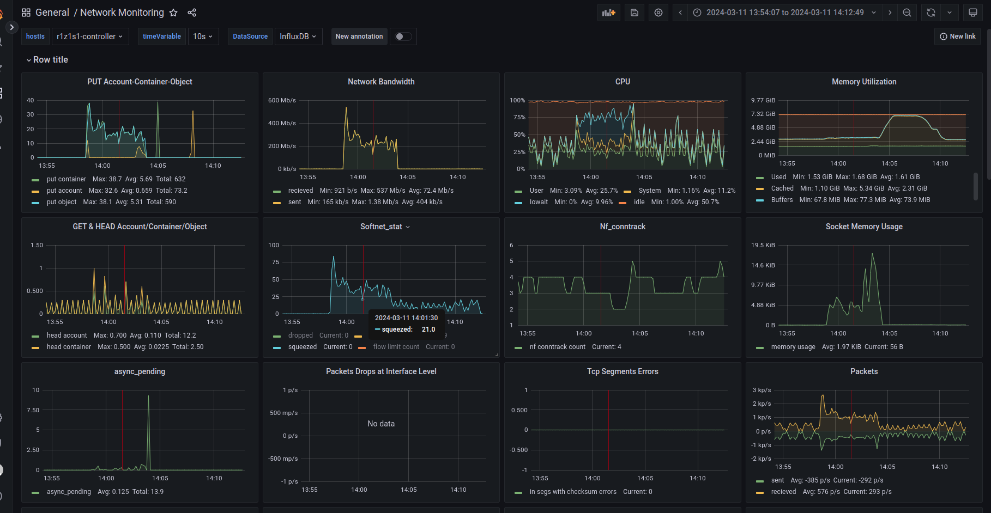Save the dashboard with the disk icon

[635, 13]
